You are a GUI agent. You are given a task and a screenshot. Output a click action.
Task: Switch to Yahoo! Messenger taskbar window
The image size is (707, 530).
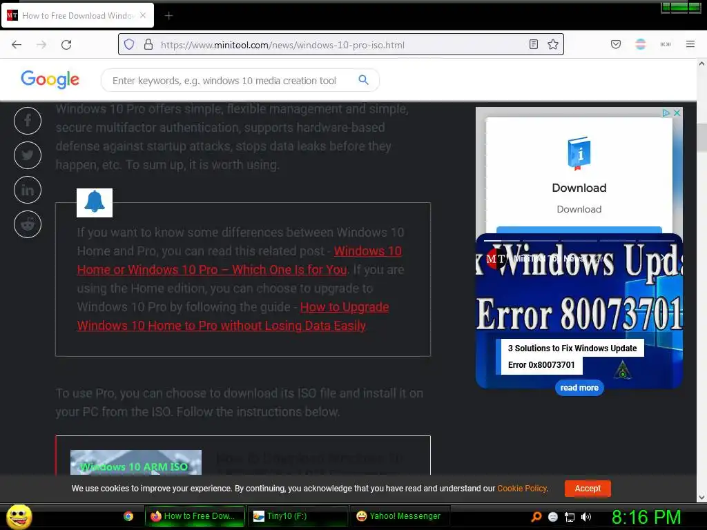[400, 516]
